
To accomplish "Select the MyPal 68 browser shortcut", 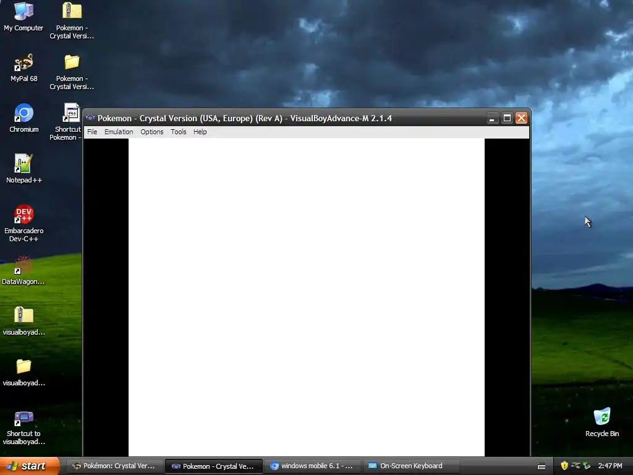I will 24,68.
